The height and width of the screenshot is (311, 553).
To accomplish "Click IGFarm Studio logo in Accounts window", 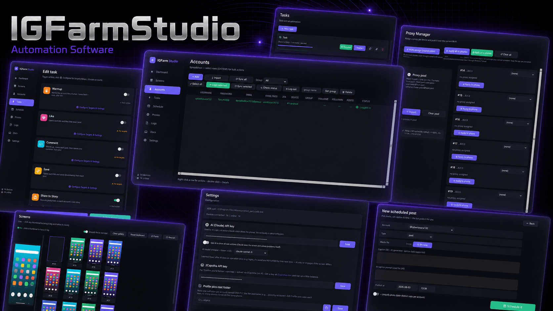I will (x=152, y=60).
